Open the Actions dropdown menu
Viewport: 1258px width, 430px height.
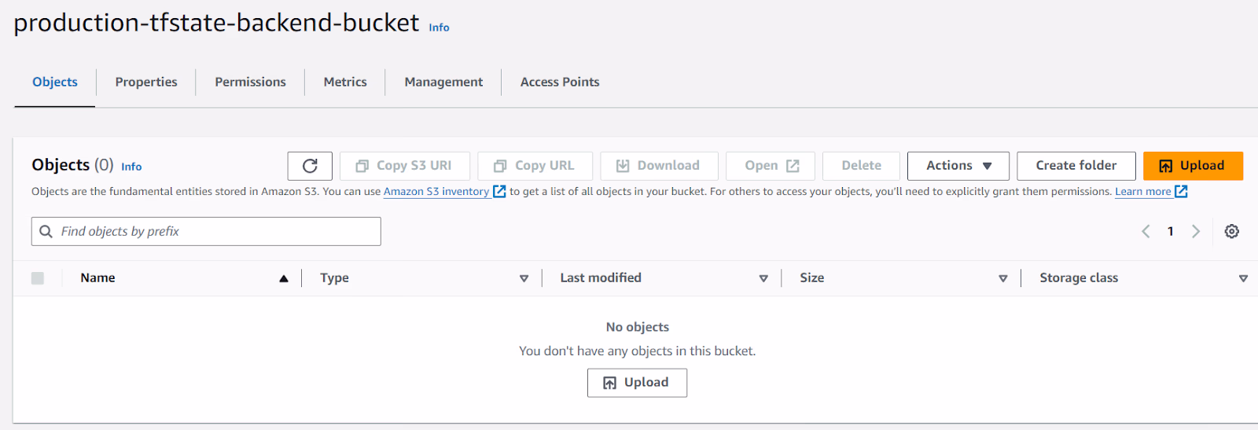point(958,166)
